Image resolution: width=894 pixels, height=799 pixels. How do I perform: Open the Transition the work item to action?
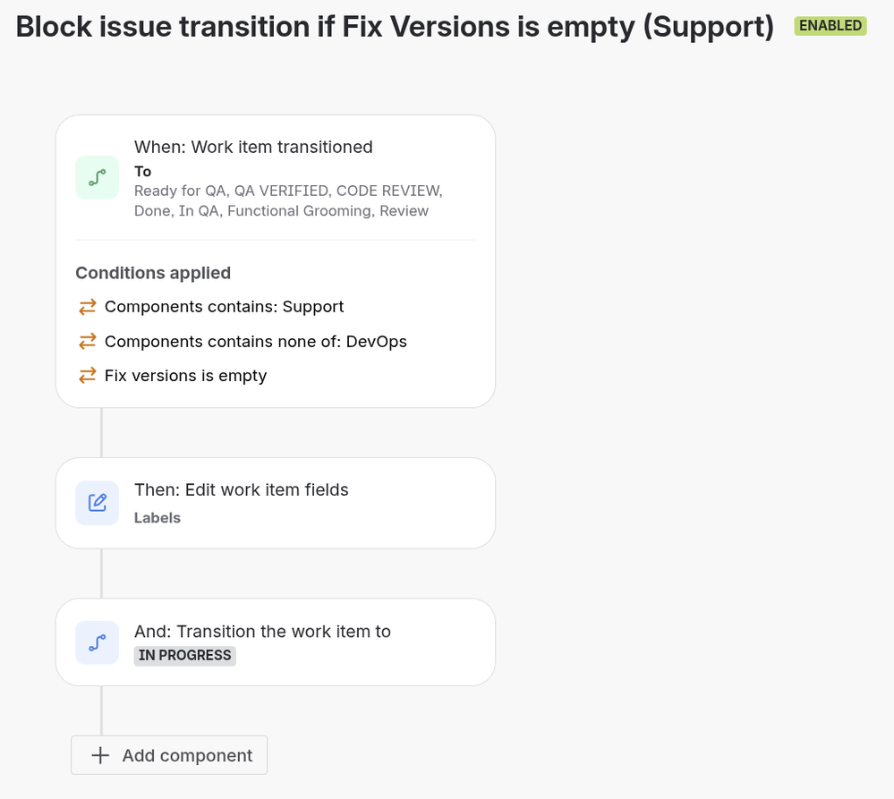tap(276, 642)
